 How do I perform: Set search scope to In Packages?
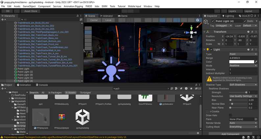coord(55,93)
